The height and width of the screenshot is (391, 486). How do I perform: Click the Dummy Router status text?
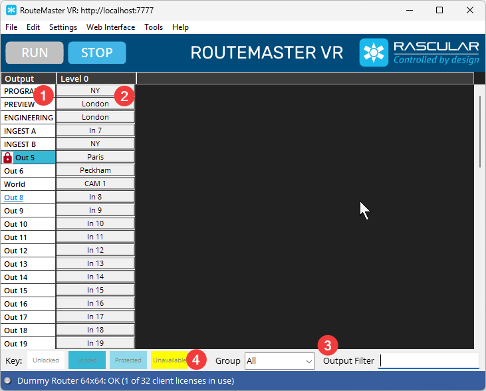pyautogui.click(x=126, y=381)
